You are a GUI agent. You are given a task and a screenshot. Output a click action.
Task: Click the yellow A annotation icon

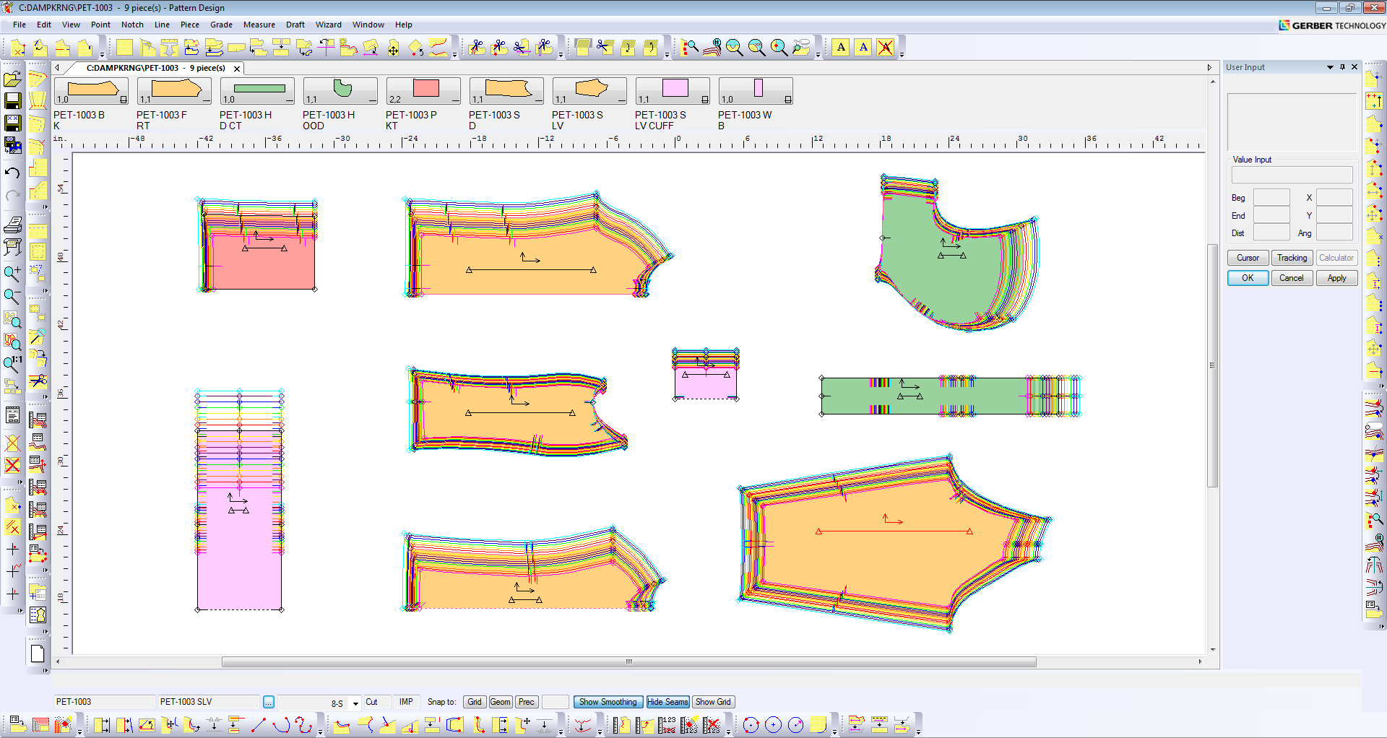841,48
